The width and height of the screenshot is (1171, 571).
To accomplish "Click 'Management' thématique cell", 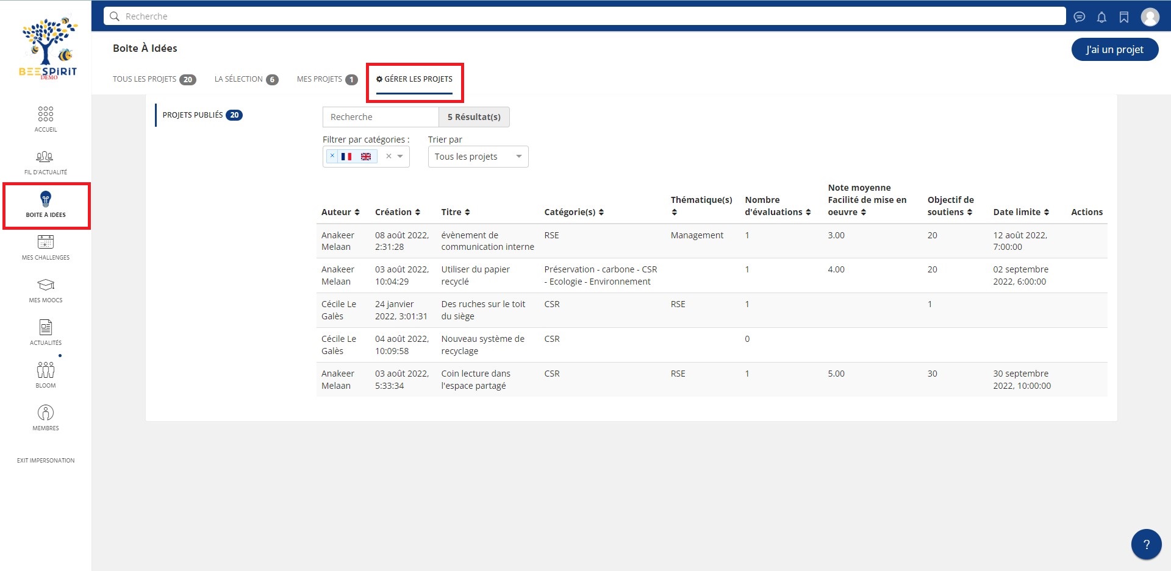I will coord(697,235).
